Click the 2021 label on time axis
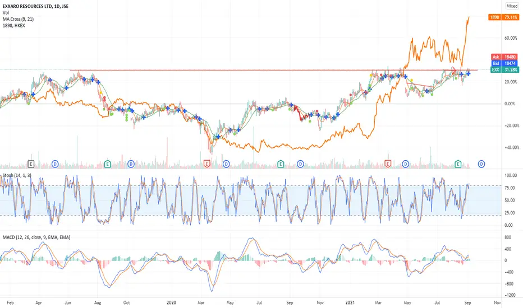Image resolution: width=523 pixels, height=308 pixels. coord(350,302)
